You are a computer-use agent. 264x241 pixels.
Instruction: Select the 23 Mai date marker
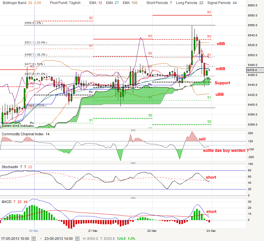point(211,231)
